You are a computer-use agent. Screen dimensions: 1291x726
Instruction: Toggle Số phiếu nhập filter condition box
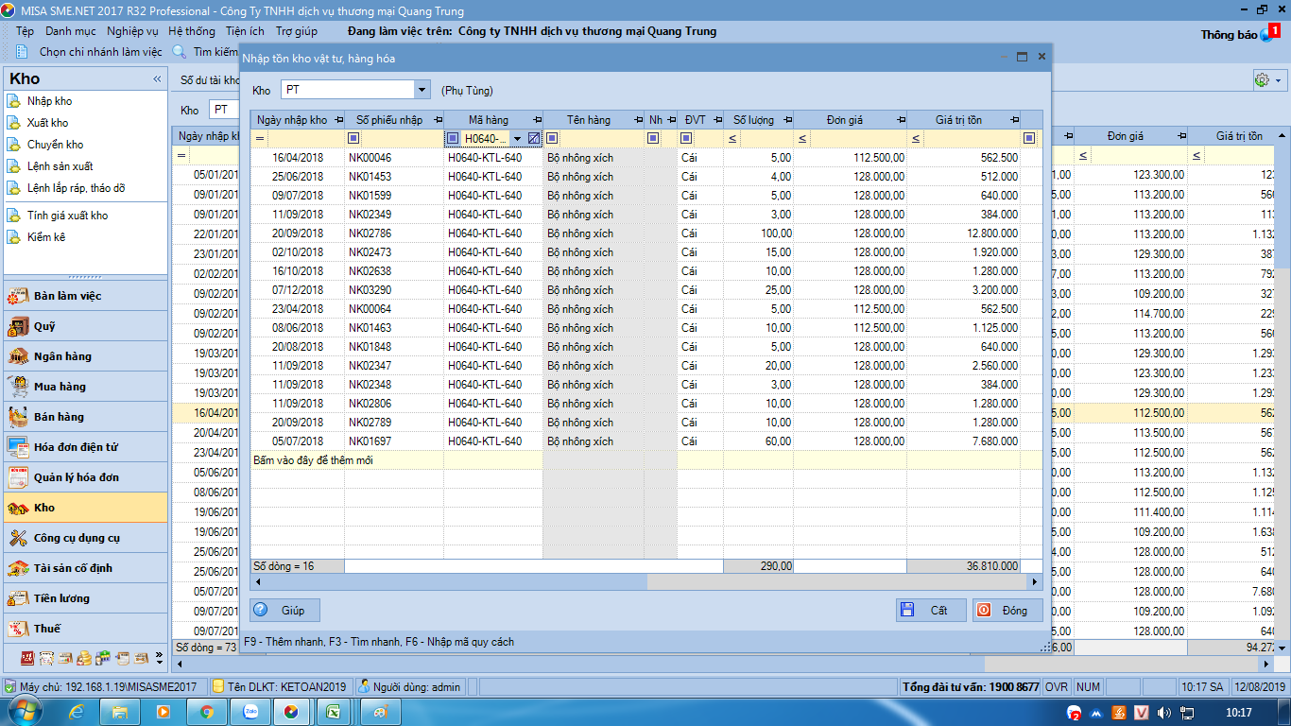pyautogui.click(x=353, y=138)
